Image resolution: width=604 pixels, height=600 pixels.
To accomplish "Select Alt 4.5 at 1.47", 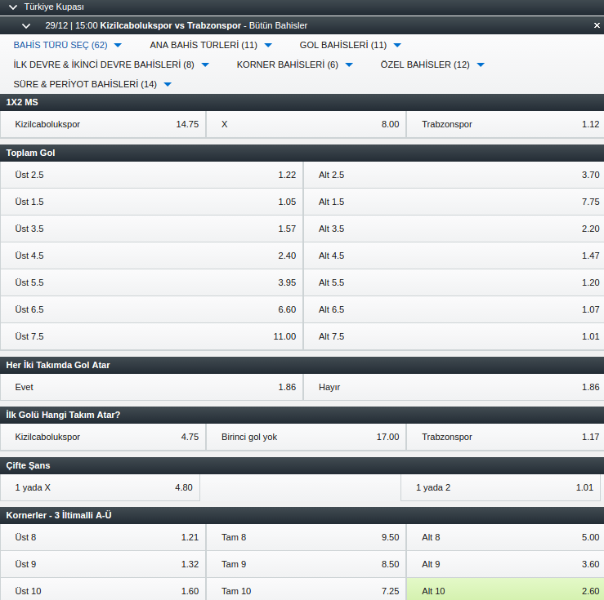I will (x=454, y=256).
